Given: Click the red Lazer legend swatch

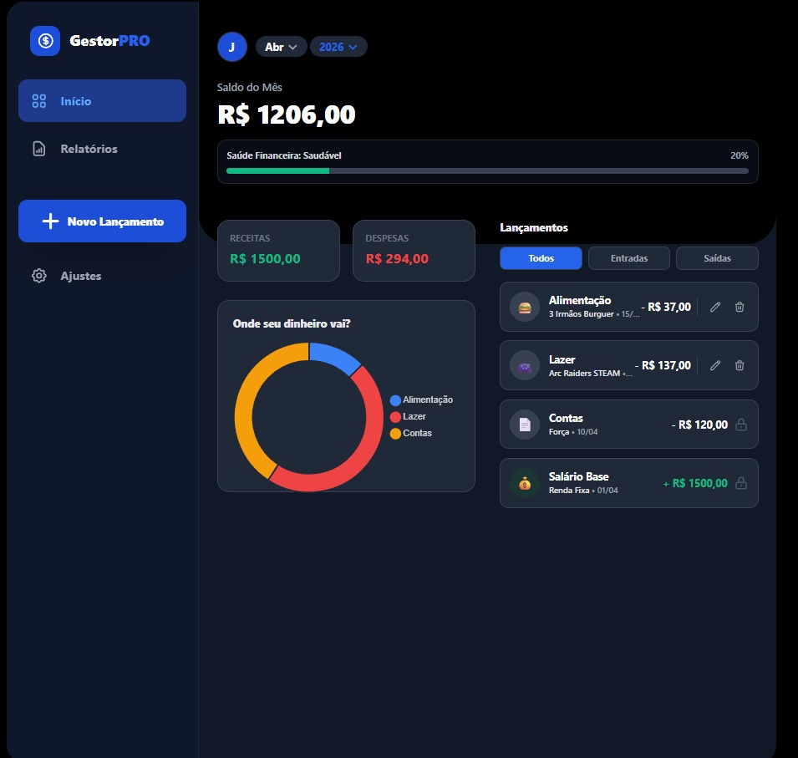Looking at the screenshot, I should pyautogui.click(x=395, y=417).
